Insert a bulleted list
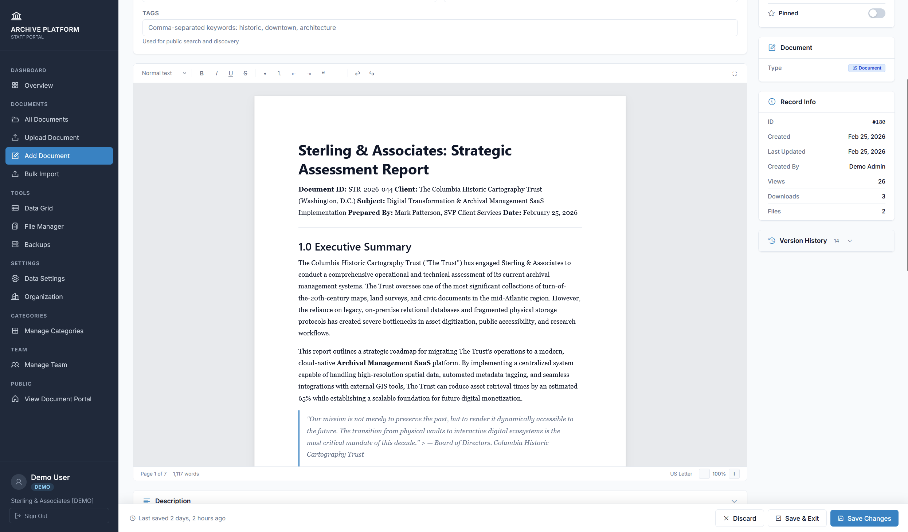 pyautogui.click(x=265, y=73)
